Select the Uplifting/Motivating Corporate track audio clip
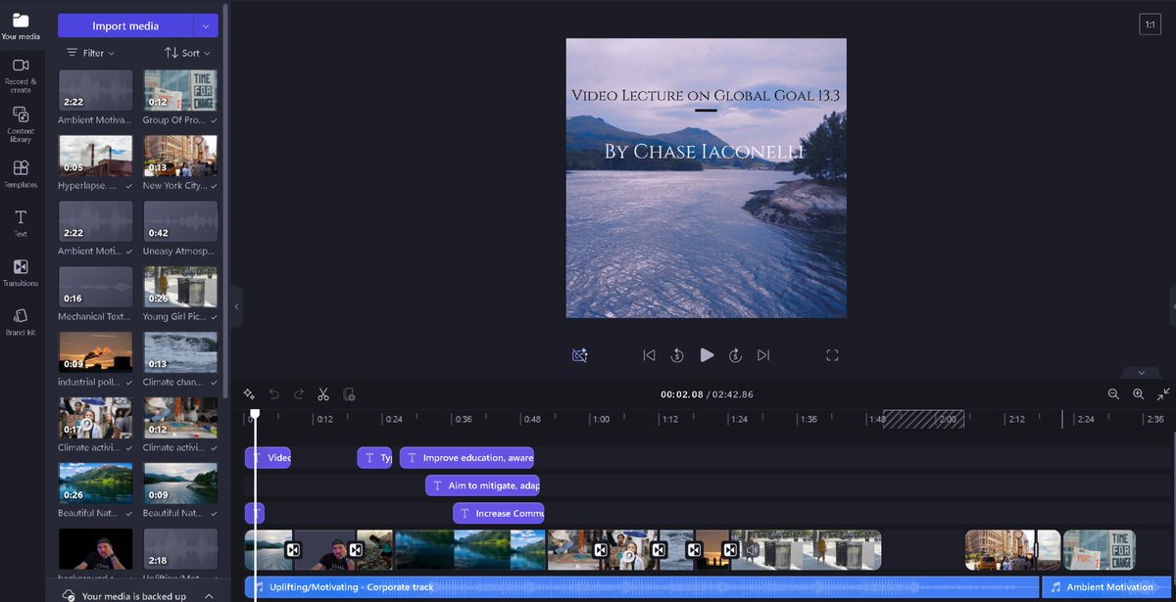This screenshot has width=1176, height=602. pos(642,587)
